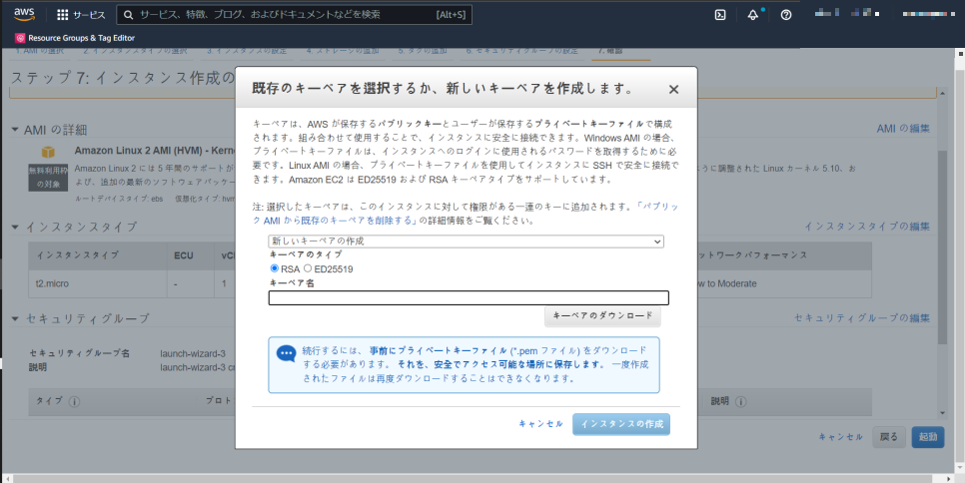The height and width of the screenshot is (483, 965).
Task: Close the key pair dialog with X
Action: 673,90
